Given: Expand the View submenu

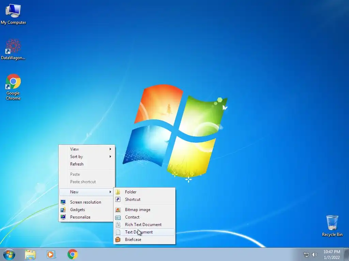Looking at the screenshot, I should [87, 149].
